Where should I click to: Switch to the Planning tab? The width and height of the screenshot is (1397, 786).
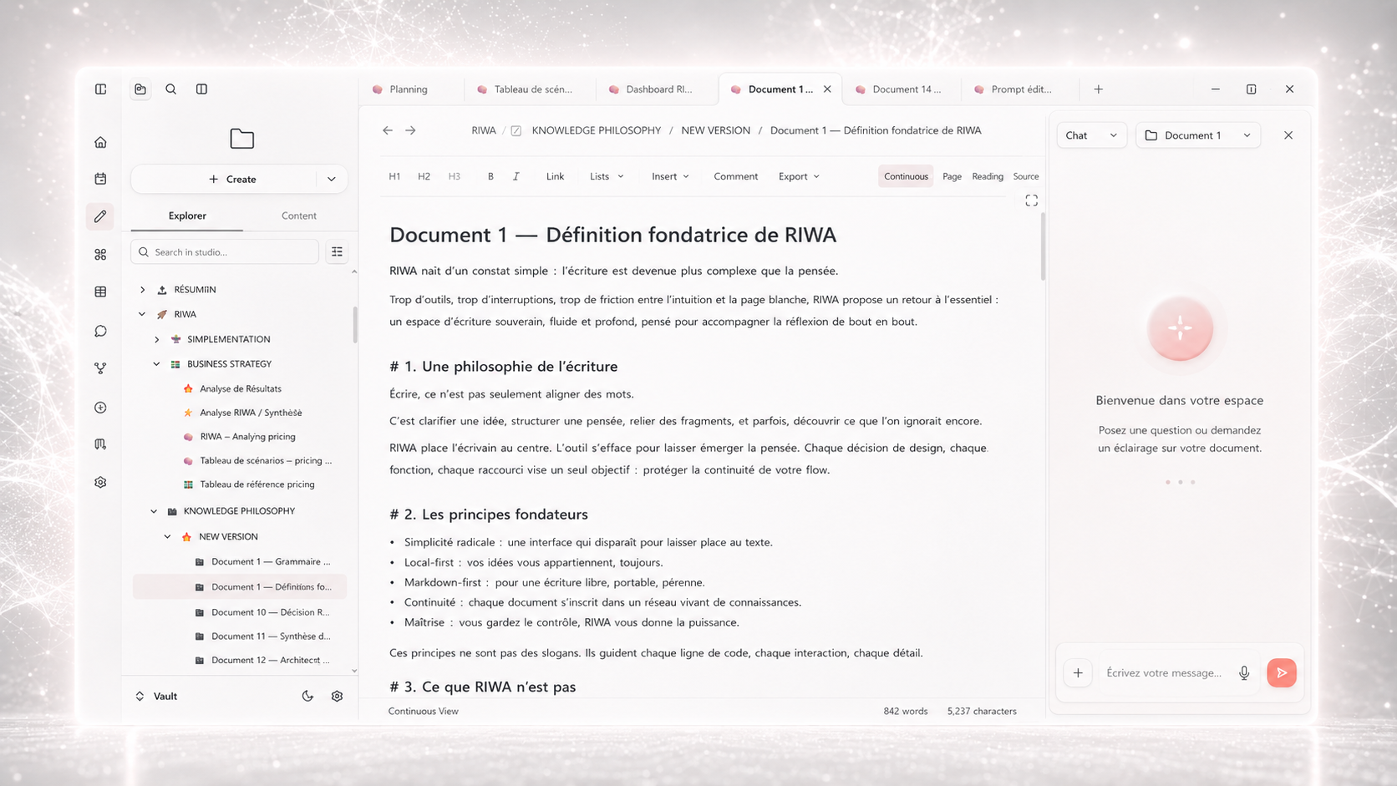(x=408, y=89)
